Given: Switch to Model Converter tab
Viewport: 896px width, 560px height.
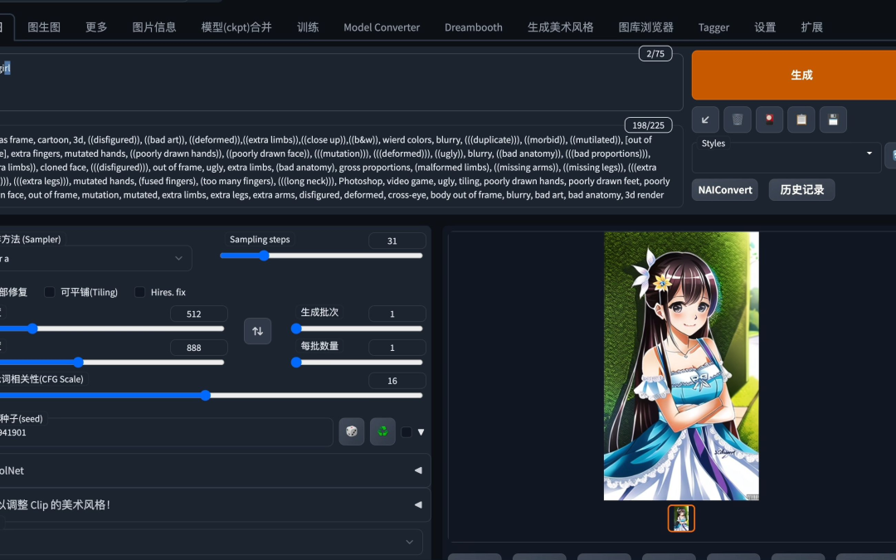Looking at the screenshot, I should (382, 27).
